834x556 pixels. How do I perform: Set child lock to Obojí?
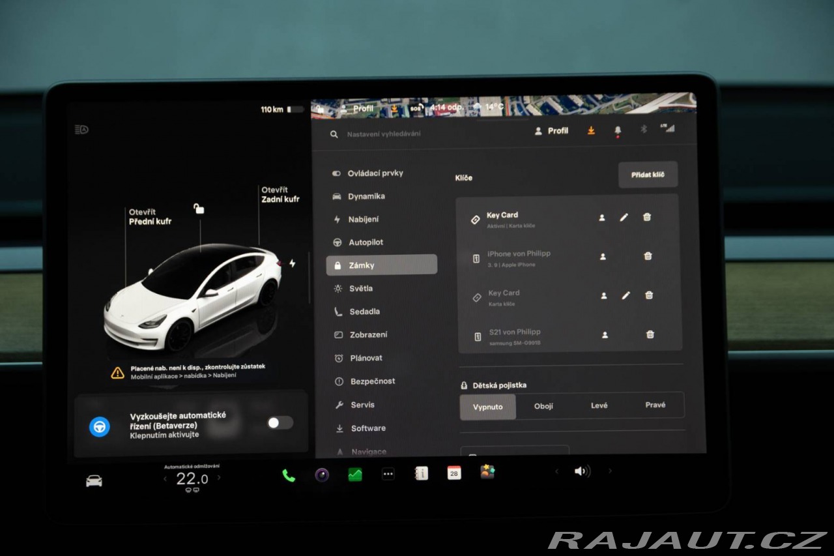click(x=543, y=406)
